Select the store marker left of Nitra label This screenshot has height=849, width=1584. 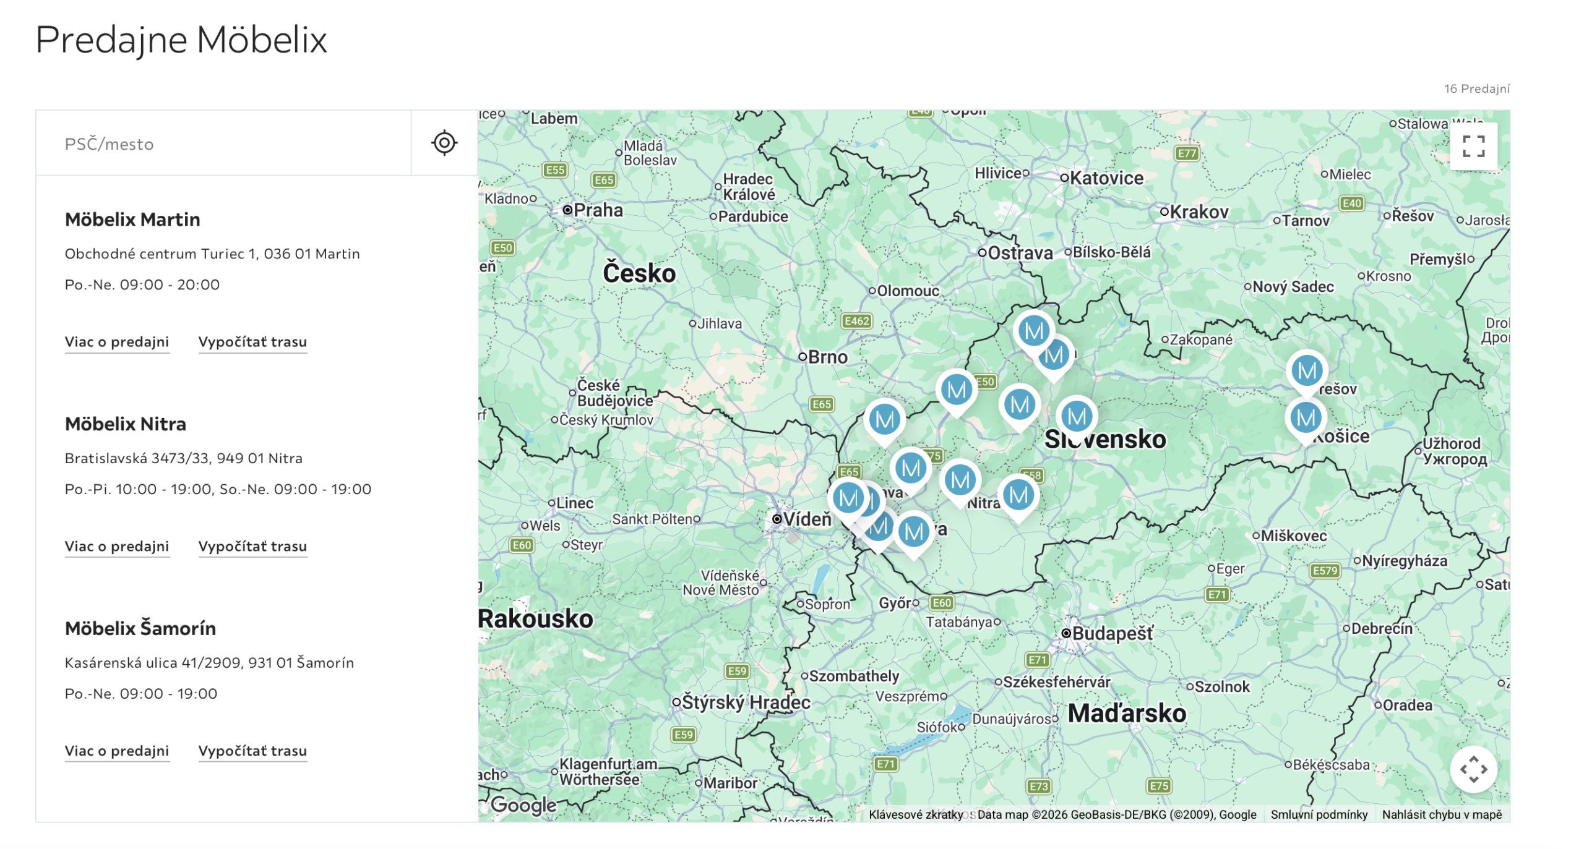(960, 483)
